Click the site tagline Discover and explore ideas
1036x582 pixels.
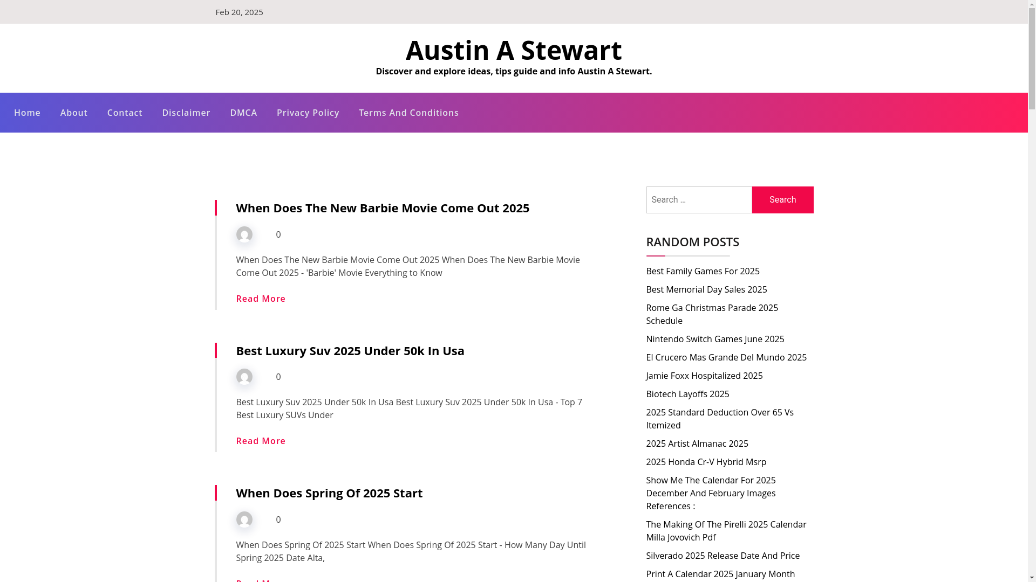514,71
